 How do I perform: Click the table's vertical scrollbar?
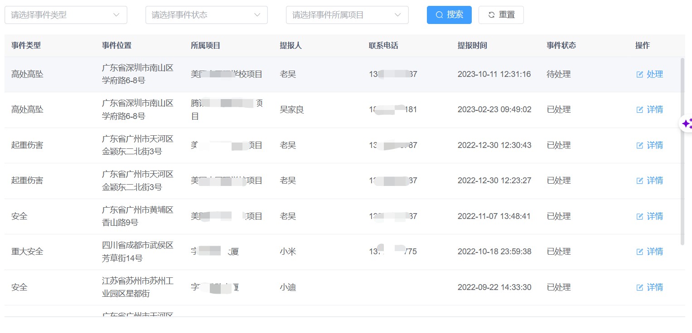[x=682, y=152]
